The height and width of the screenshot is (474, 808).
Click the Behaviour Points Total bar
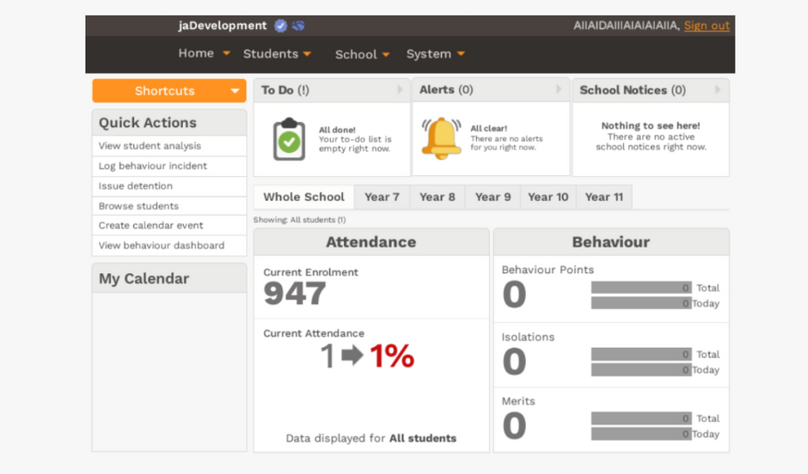(x=641, y=288)
